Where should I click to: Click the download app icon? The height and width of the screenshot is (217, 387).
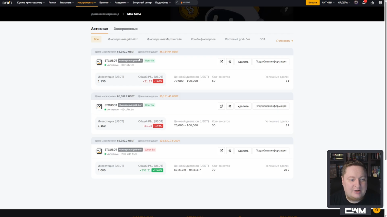(372, 3)
